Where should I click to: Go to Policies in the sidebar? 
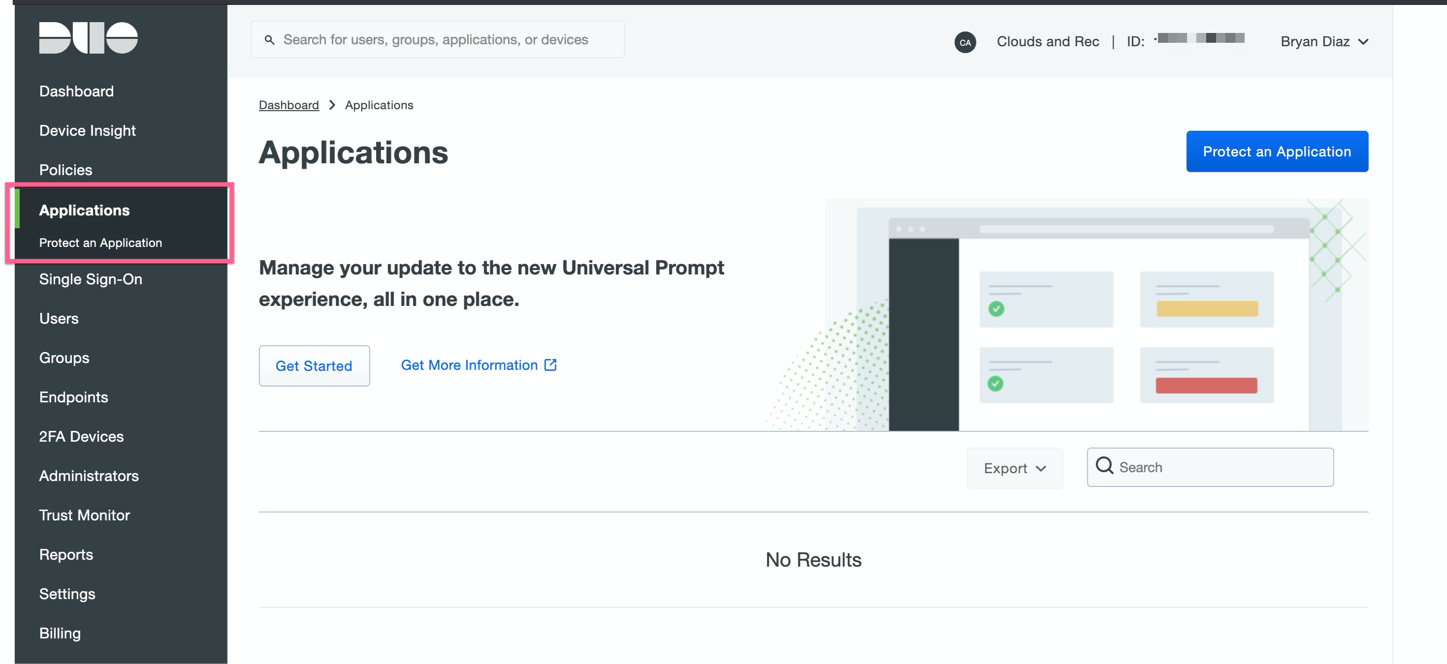click(65, 170)
